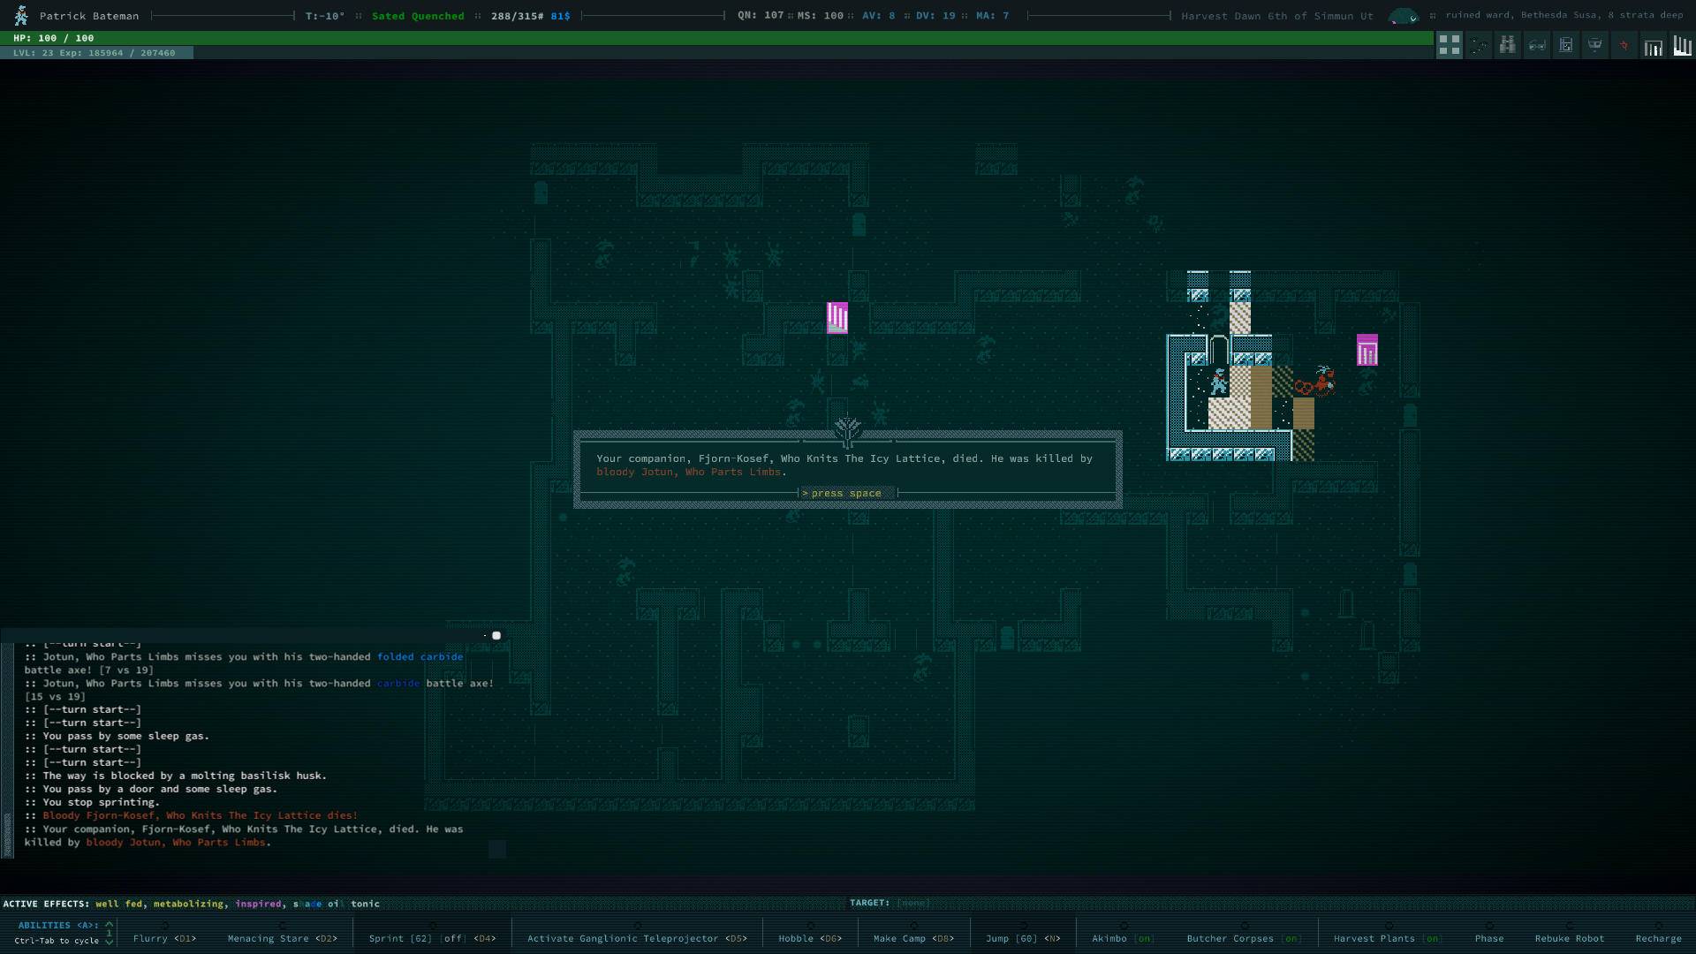This screenshot has height=954, width=1696.
Task: Click the green HP bar
Action: pos(715,38)
